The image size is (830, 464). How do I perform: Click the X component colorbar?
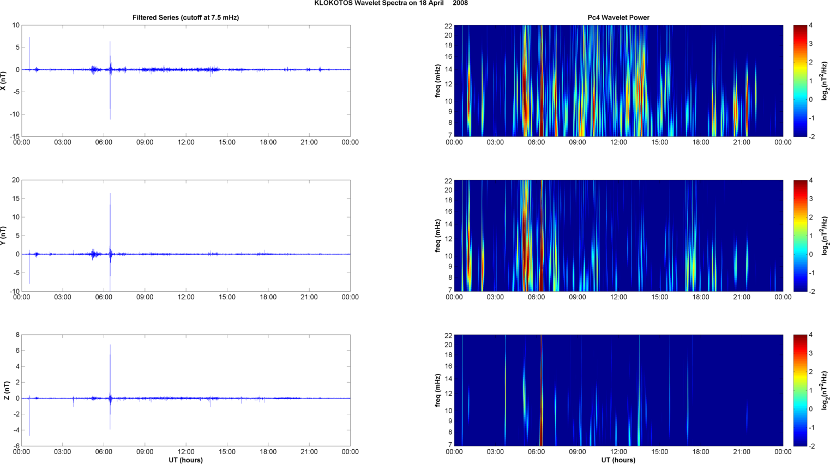pyautogui.click(x=799, y=81)
